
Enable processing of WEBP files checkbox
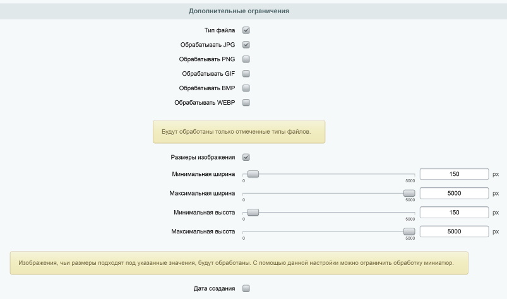tap(246, 103)
